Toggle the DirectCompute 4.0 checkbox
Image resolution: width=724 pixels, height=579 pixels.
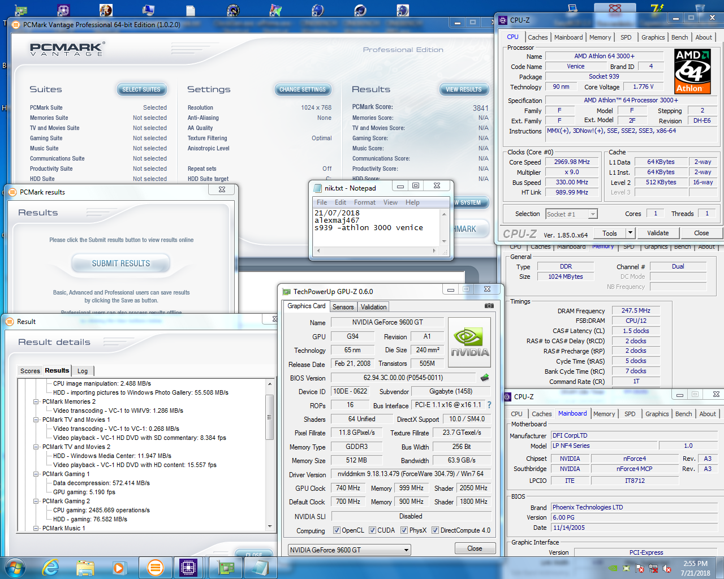click(x=436, y=530)
